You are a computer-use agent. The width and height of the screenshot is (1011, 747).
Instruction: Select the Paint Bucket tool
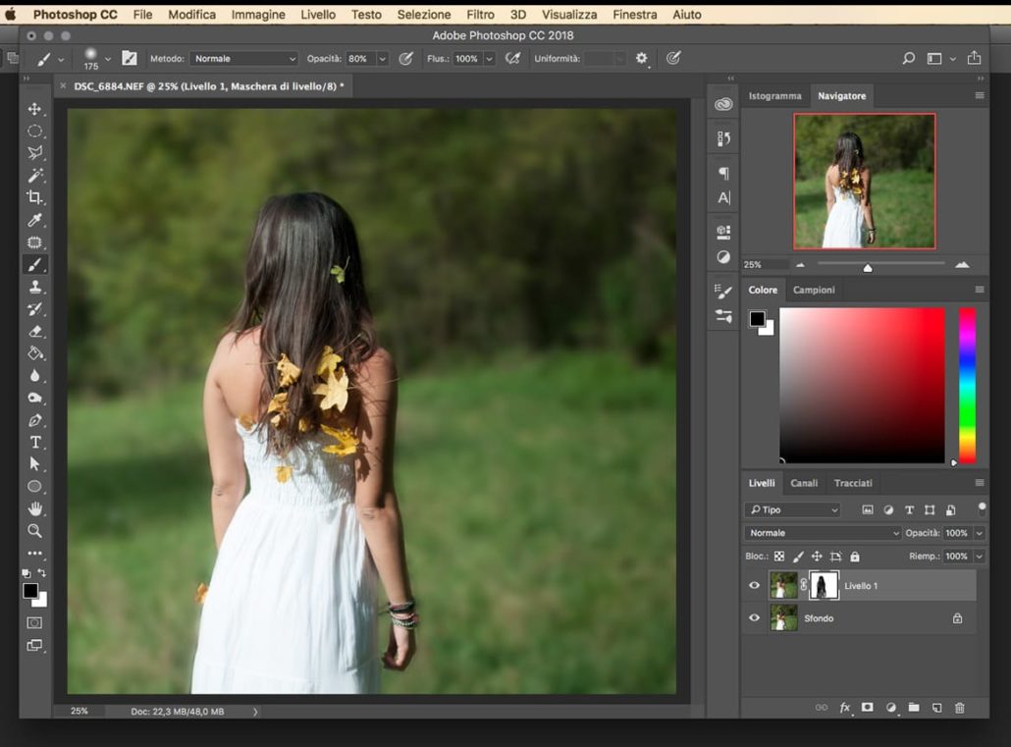coord(34,353)
